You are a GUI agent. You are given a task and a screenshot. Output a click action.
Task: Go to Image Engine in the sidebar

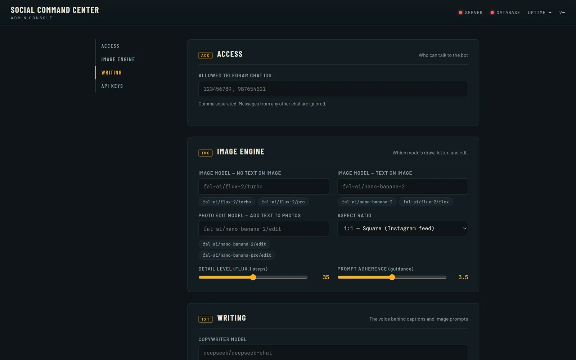click(x=118, y=59)
